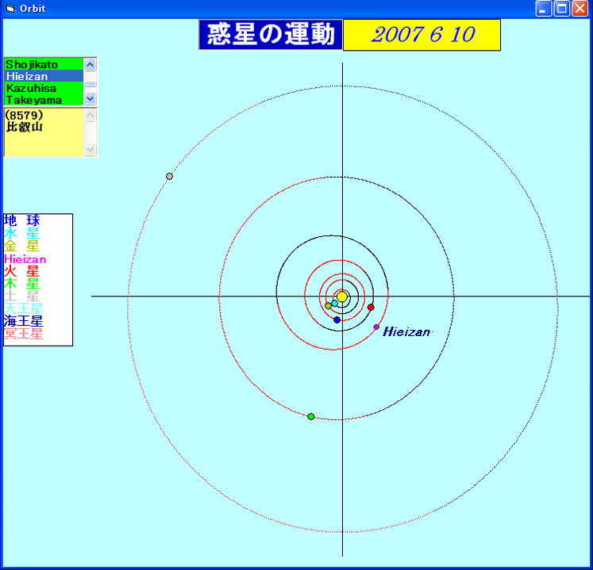Click the 2007 6 10 date display
This screenshot has width=593, height=570.
click(x=422, y=35)
